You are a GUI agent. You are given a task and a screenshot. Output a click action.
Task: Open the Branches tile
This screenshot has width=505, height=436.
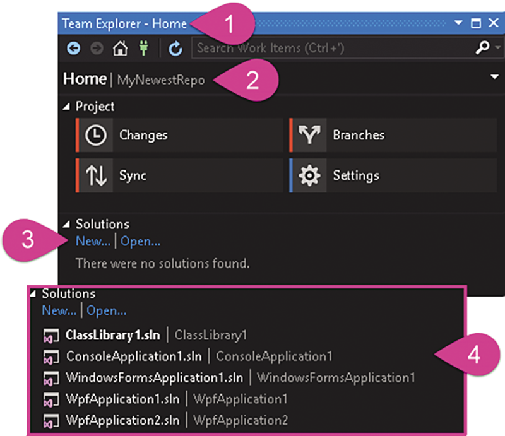coord(393,135)
